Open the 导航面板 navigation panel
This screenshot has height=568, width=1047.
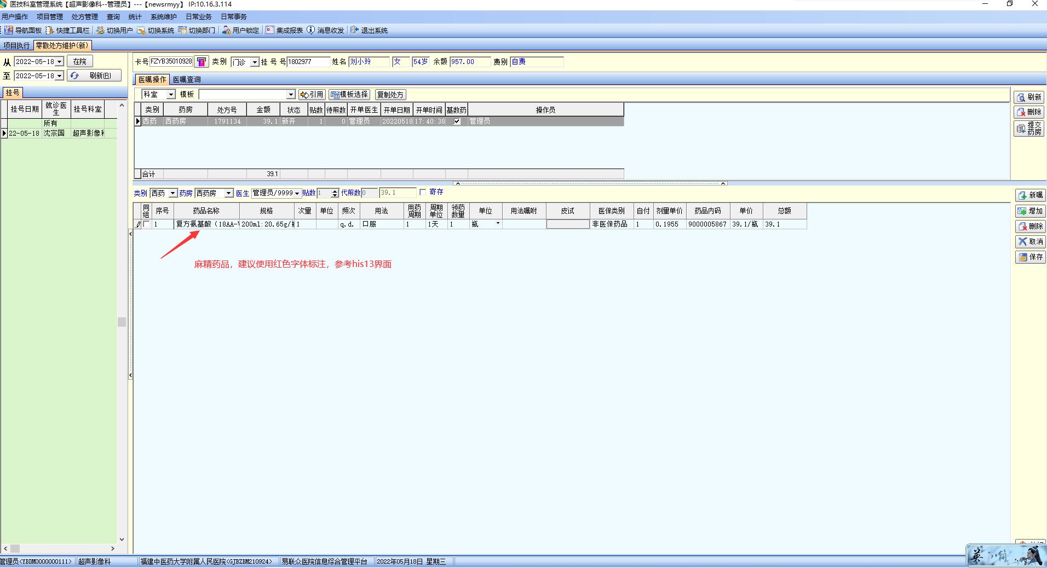tap(24, 30)
